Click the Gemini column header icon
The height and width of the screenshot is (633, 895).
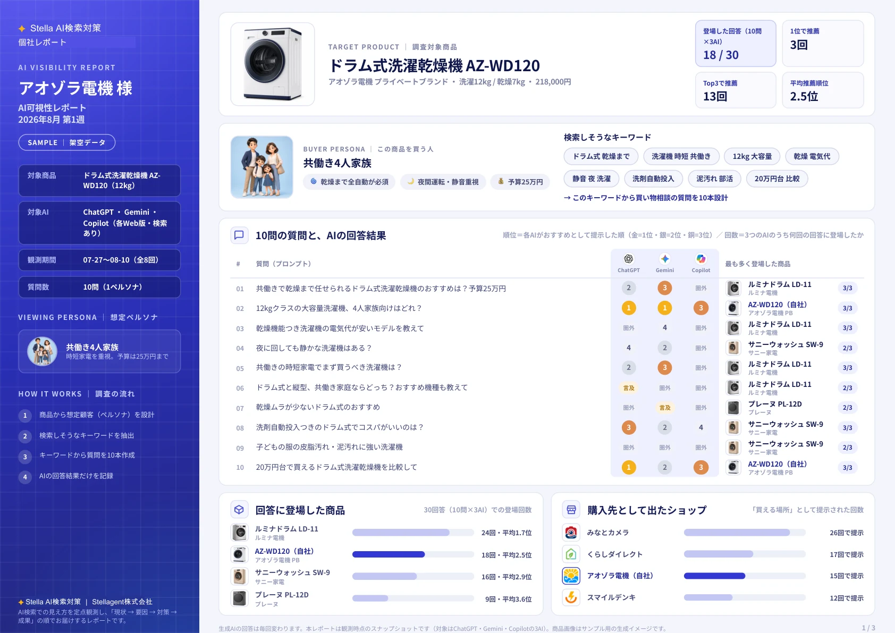tap(665, 259)
